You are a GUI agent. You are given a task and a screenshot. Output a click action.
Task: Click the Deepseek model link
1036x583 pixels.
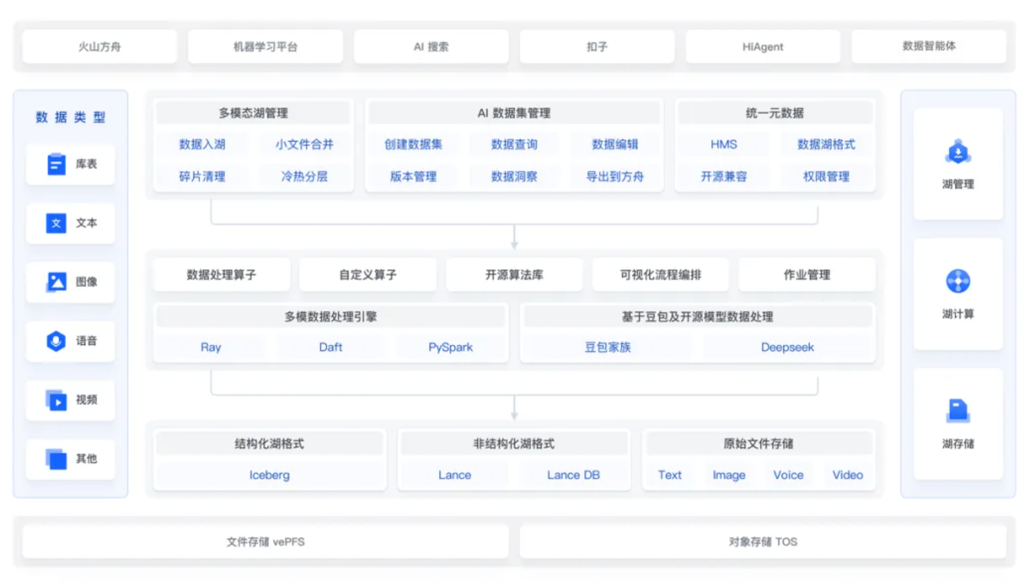click(787, 347)
